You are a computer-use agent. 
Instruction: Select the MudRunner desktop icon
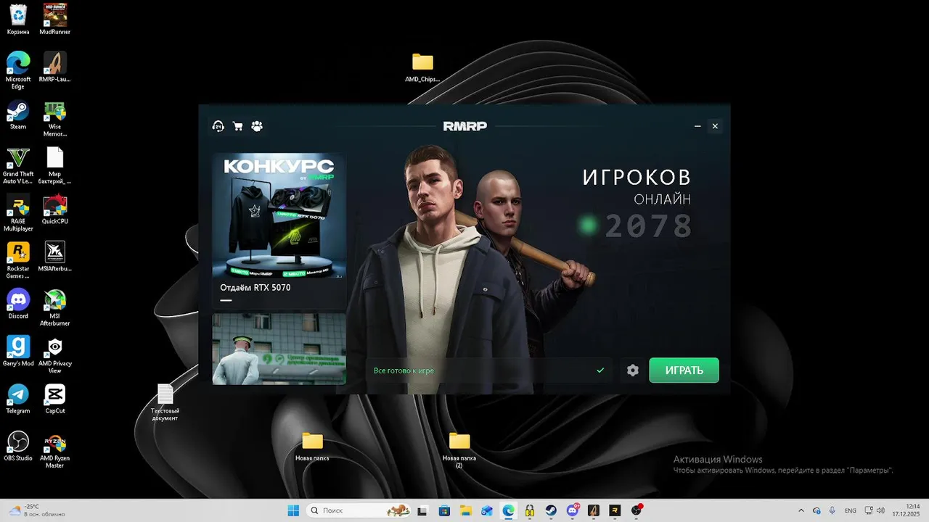(55, 20)
